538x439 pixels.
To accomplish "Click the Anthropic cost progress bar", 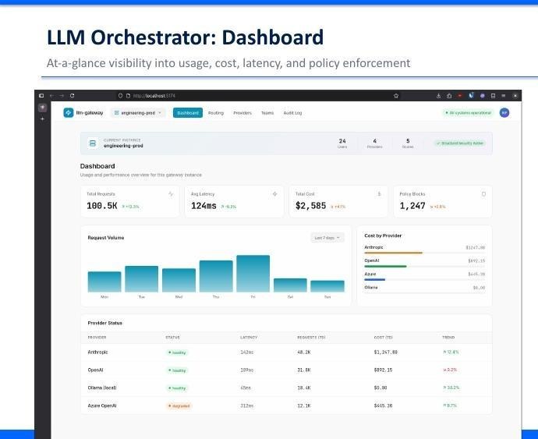I will [424, 253].
